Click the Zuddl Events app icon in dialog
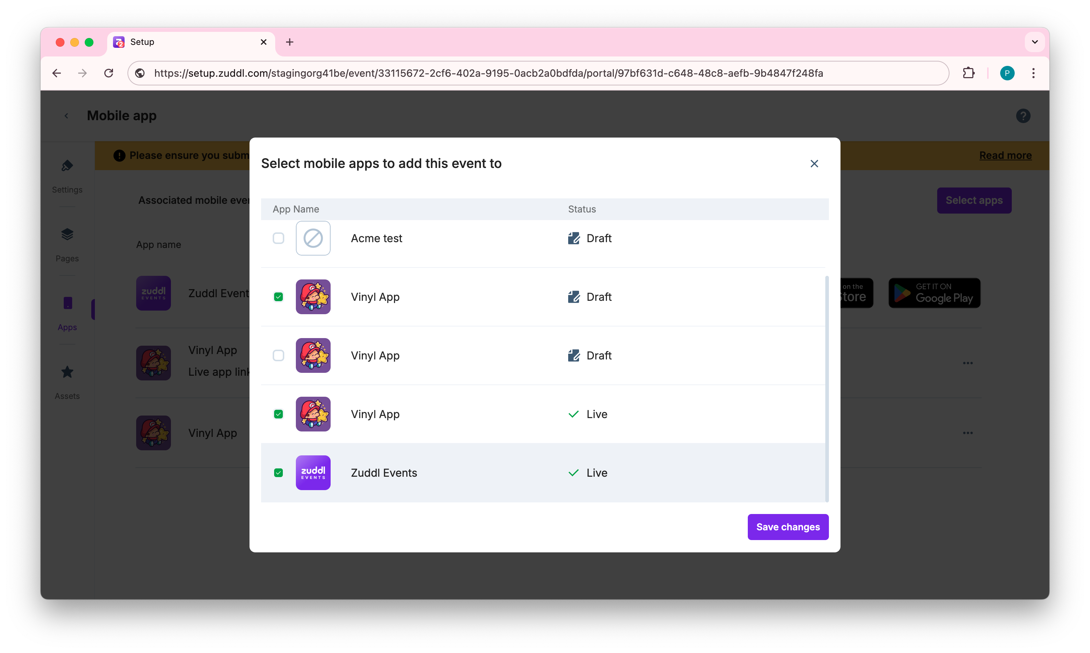1090x653 pixels. [x=313, y=473]
